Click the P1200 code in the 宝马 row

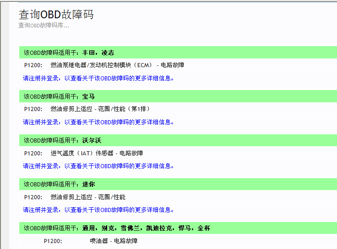pos(33,109)
